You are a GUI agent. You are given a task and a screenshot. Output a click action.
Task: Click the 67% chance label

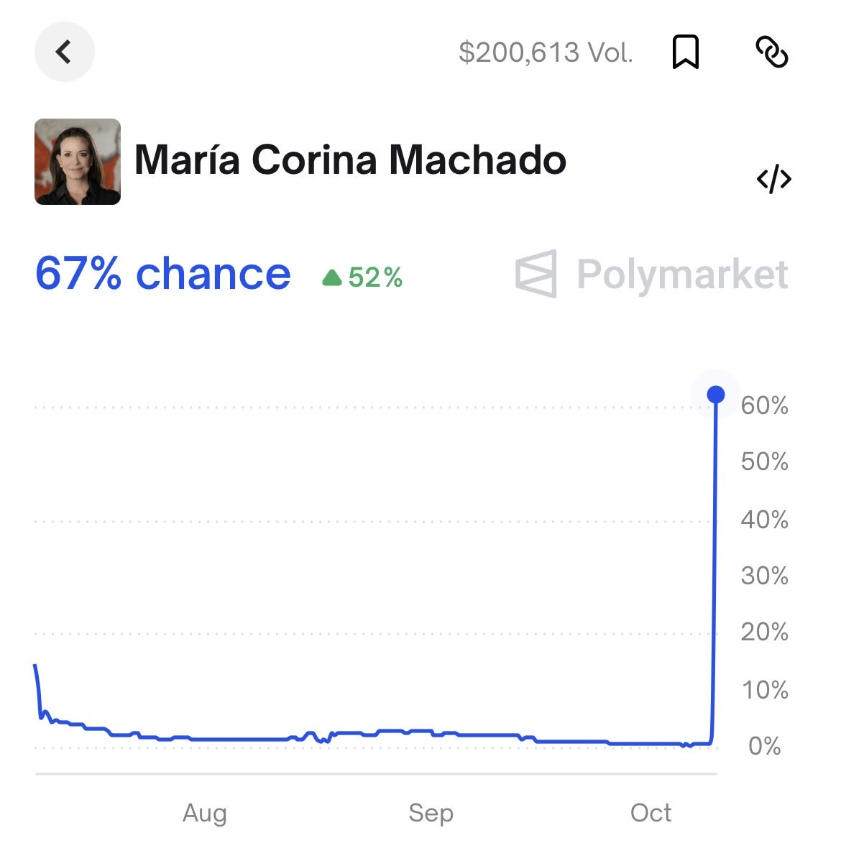(162, 274)
